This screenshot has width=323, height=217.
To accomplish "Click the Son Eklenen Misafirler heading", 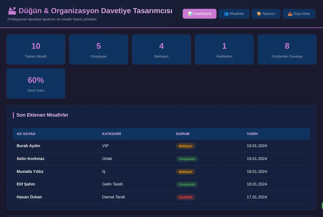I will pyautogui.click(x=42, y=115).
